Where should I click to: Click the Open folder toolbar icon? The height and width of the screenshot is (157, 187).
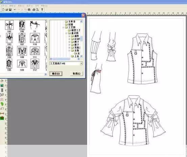(x=7, y=9)
